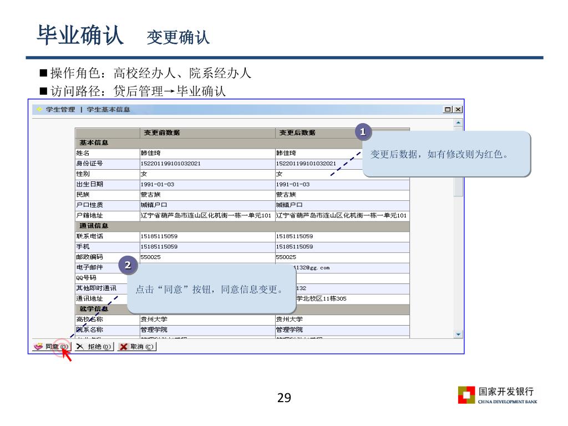Click the 民族 row label
The width and height of the screenshot is (568, 426).
83,195
